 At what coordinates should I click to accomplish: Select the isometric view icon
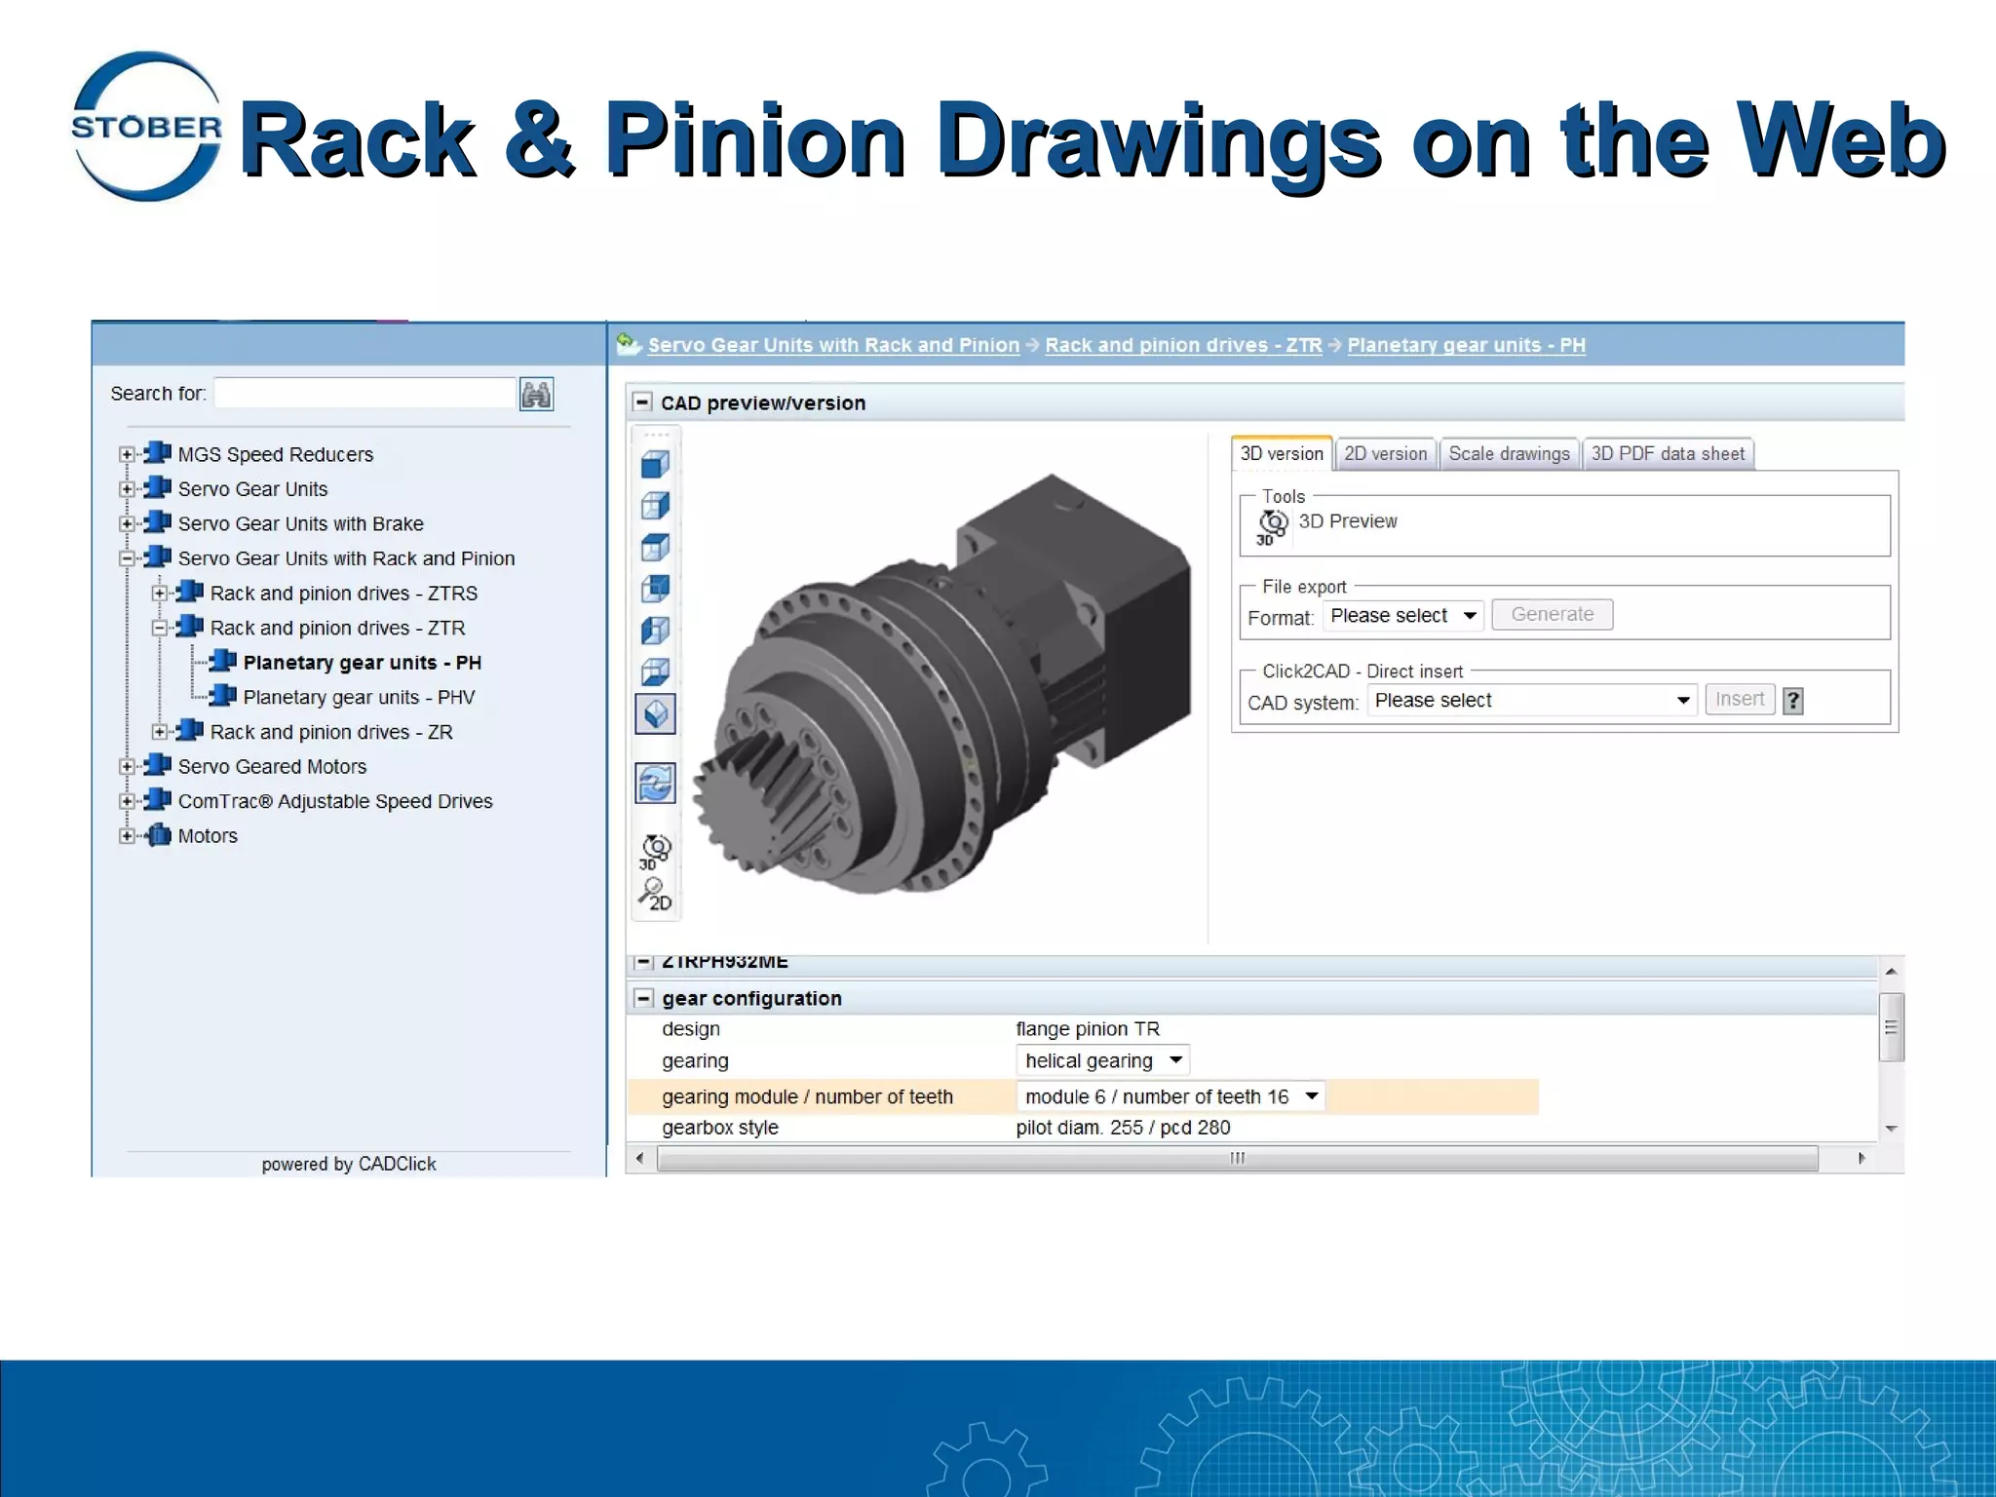point(655,714)
